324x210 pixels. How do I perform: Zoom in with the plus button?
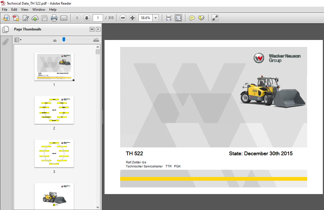click(132, 18)
